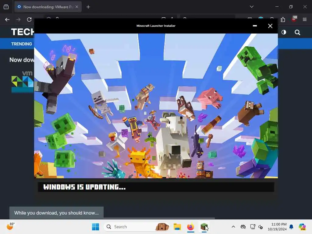
Task: Launch Copilot preview from taskbar
Action: (302, 227)
